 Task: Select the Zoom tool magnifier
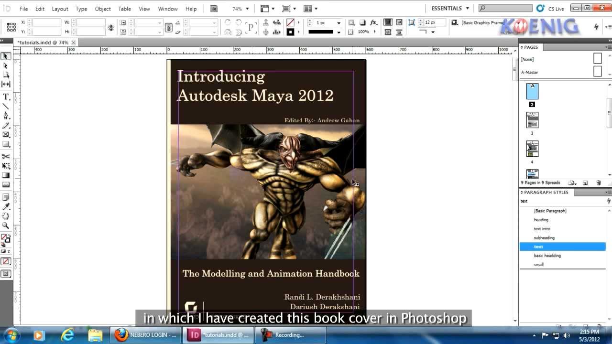[6, 226]
